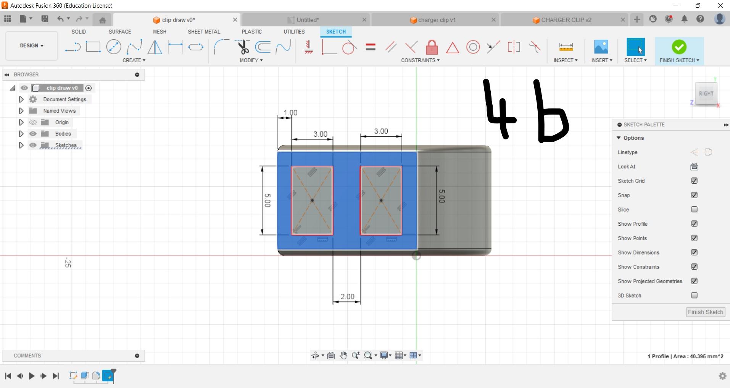Switch to the SOLID tab

tap(78, 32)
